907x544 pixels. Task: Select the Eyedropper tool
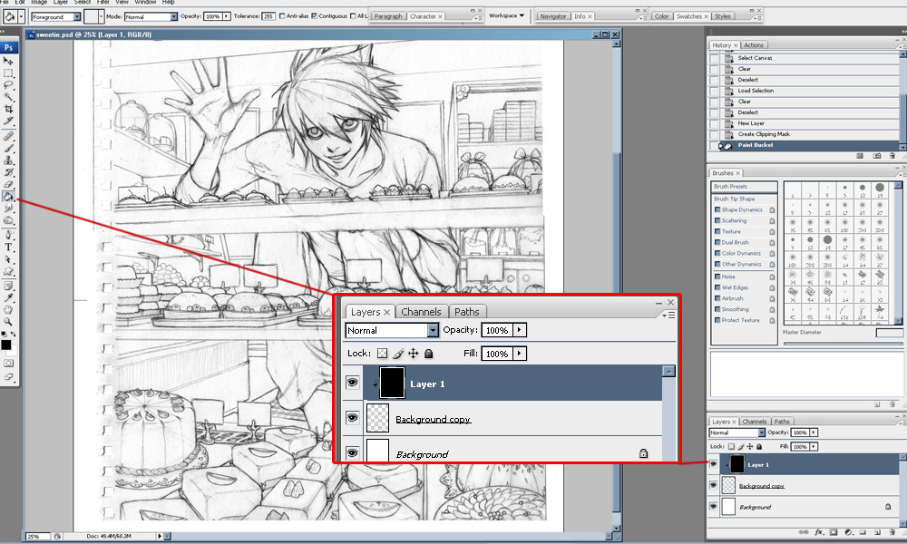click(x=8, y=297)
